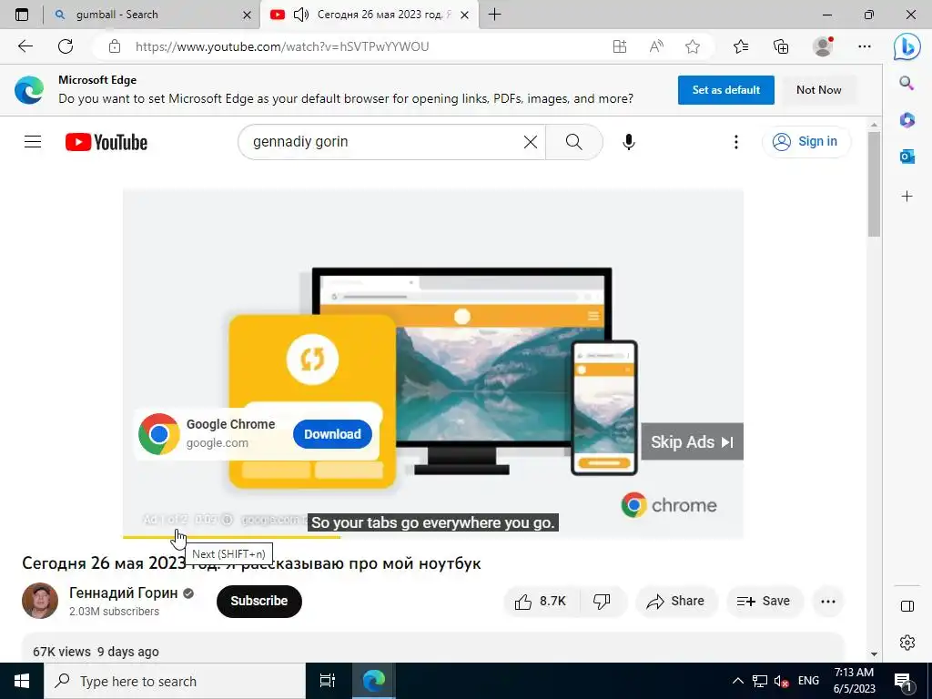Open the Bing chat sidebar button

point(907,46)
